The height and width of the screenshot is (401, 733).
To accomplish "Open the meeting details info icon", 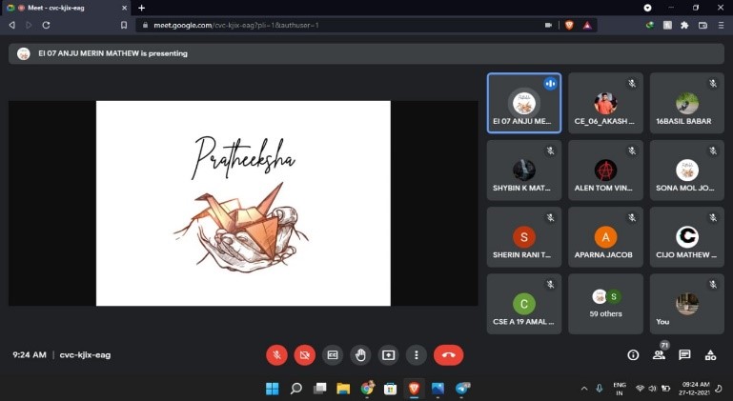I will (633, 354).
